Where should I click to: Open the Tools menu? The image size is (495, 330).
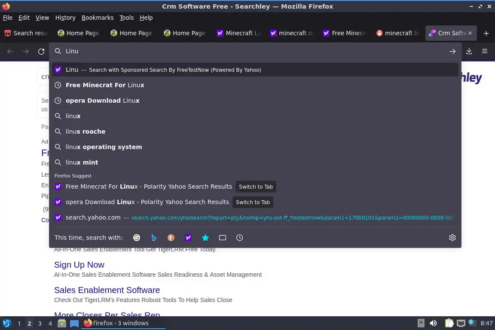(x=127, y=18)
